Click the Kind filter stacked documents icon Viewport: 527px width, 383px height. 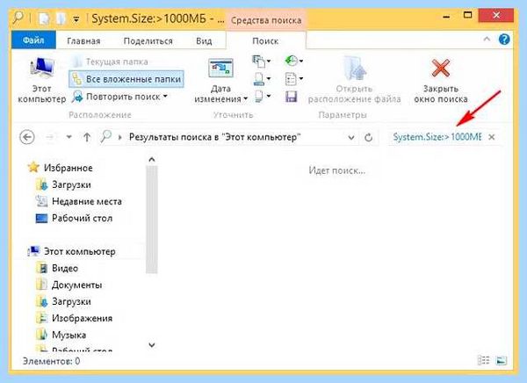261,61
